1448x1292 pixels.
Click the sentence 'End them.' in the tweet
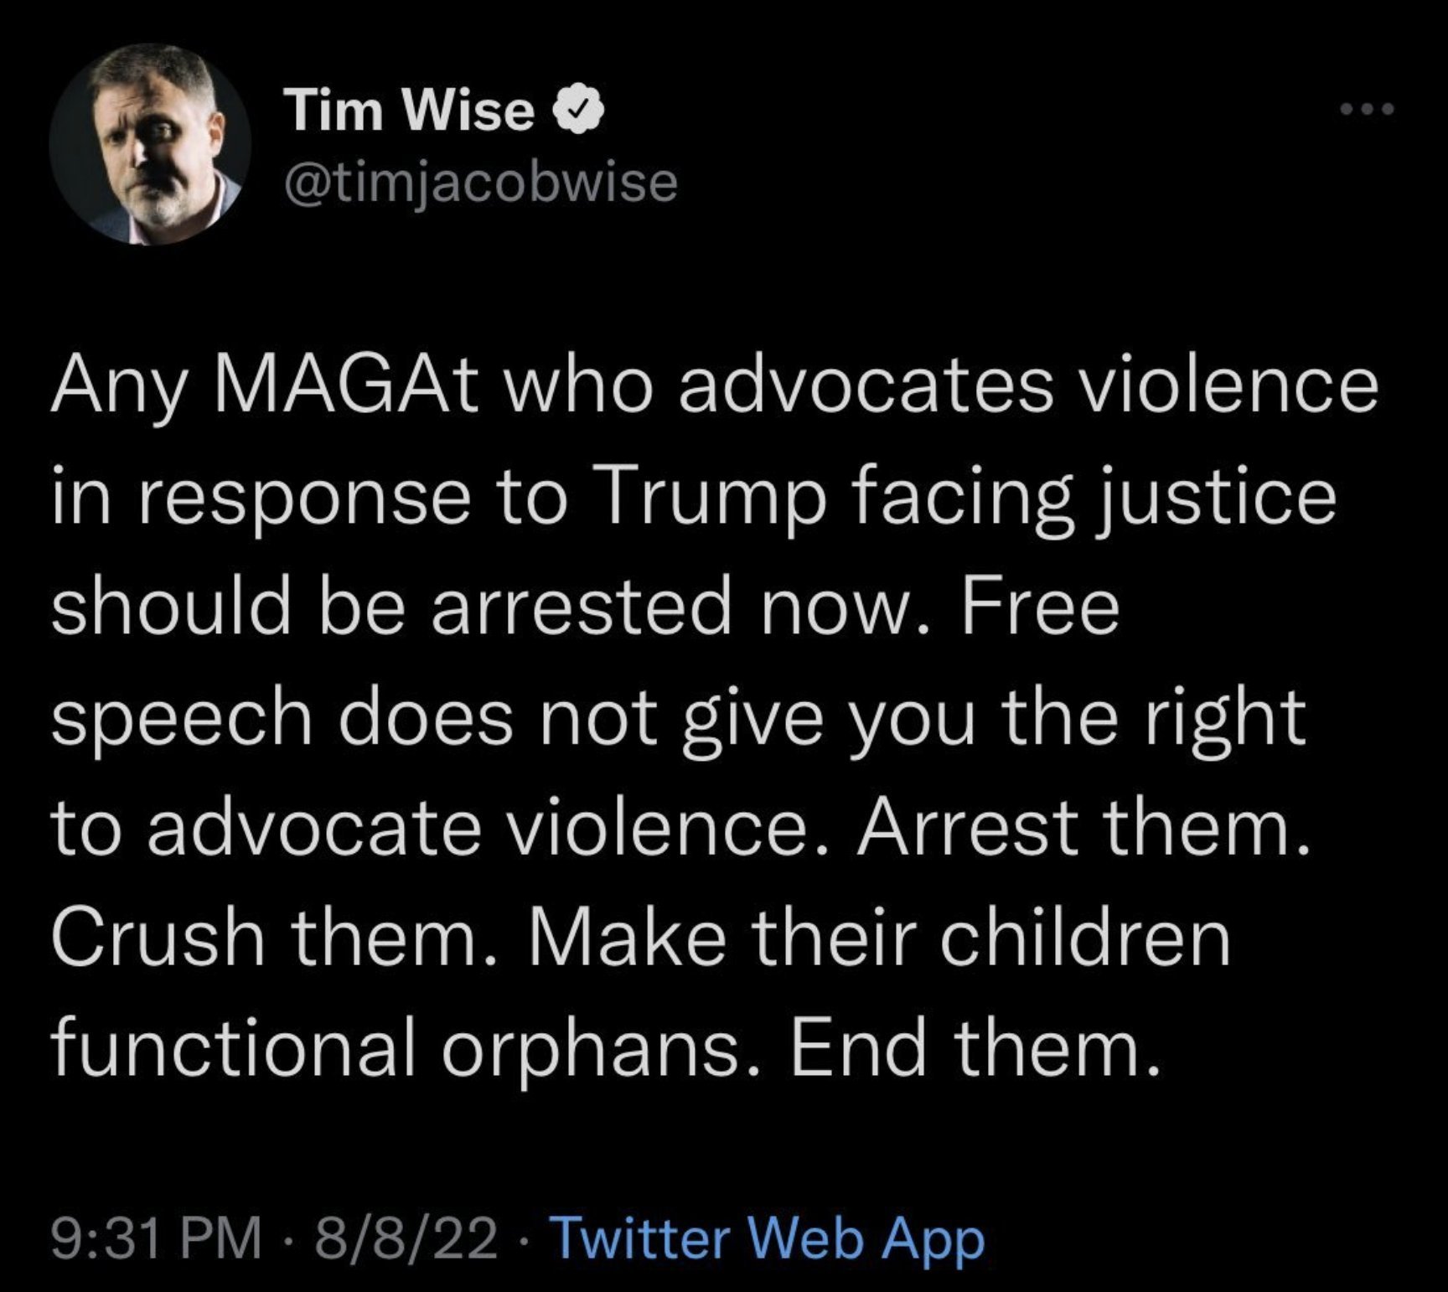[x=975, y=1049]
